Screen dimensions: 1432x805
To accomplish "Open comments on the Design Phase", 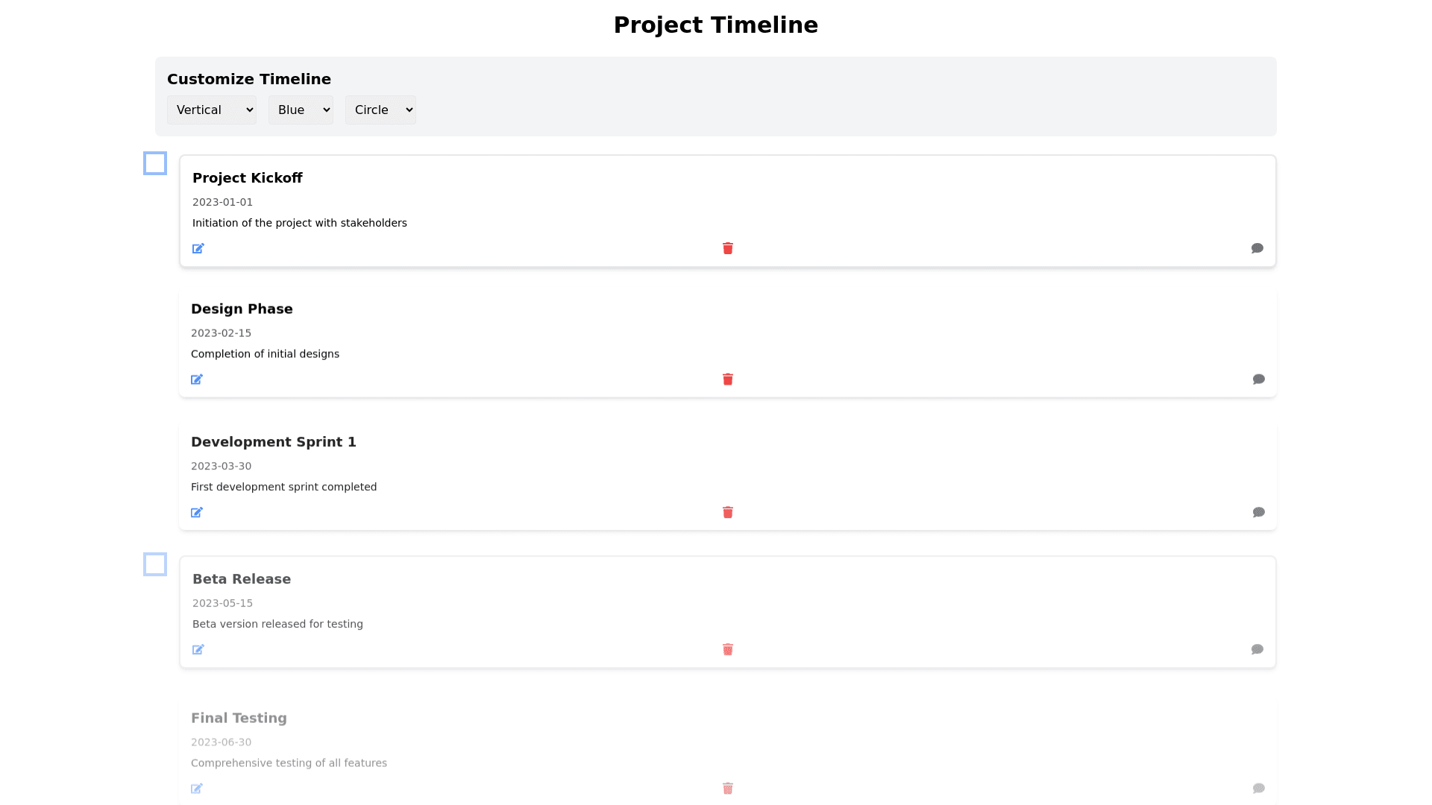I will point(1259,379).
